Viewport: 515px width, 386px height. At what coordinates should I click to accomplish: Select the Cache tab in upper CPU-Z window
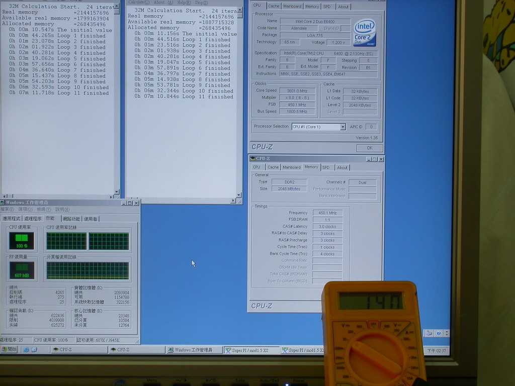pyautogui.click(x=273, y=6)
